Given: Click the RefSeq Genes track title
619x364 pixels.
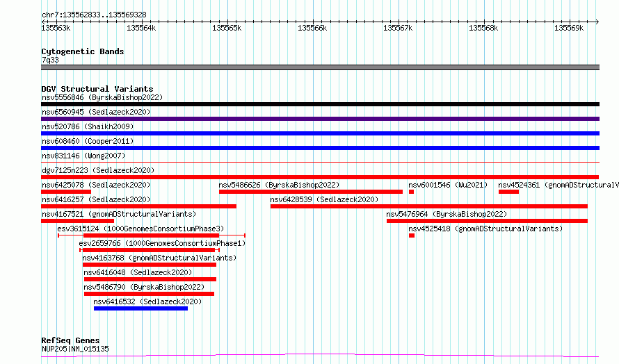Looking at the screenshot, I should 70,340.
